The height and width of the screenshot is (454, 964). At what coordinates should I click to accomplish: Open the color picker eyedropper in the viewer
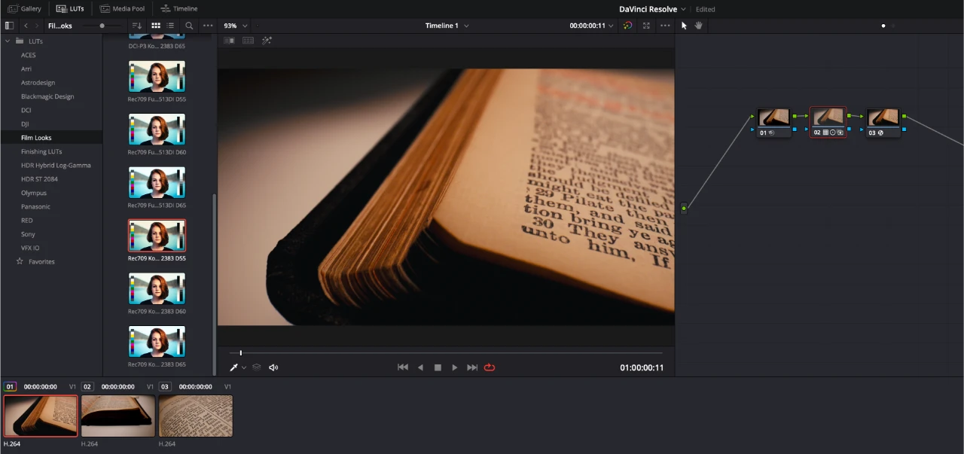(x=233, y=367)
